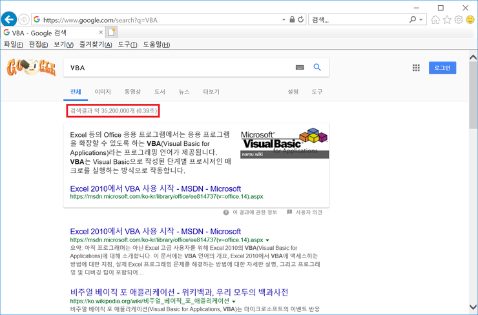Screen dimensions: 478x315
Task: Expand the address bar dropdown arrow
Action: (x=284, y=20)
